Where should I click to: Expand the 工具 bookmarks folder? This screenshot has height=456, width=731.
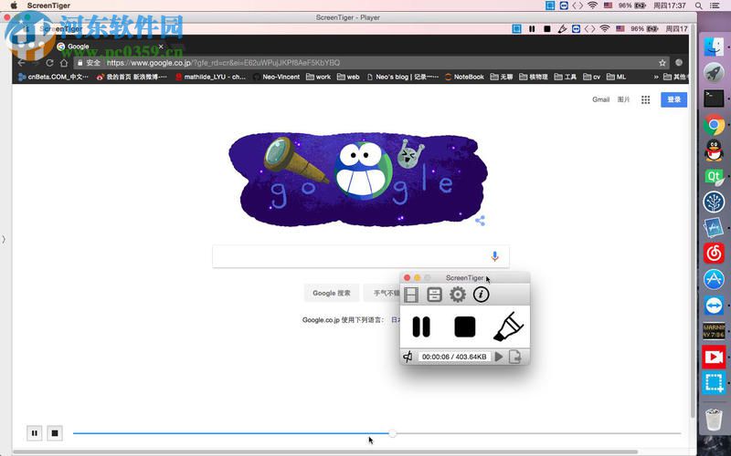pos(566,78)
